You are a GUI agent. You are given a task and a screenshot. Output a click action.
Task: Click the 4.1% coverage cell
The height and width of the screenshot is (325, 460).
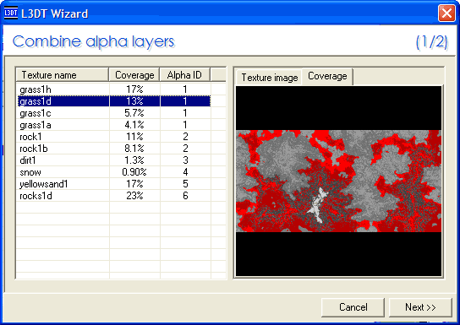pyautogui.click(x=134, y=125)
